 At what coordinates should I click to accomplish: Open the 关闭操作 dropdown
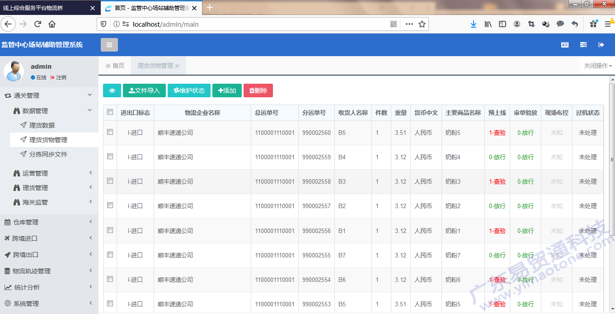tap(597, 66)
